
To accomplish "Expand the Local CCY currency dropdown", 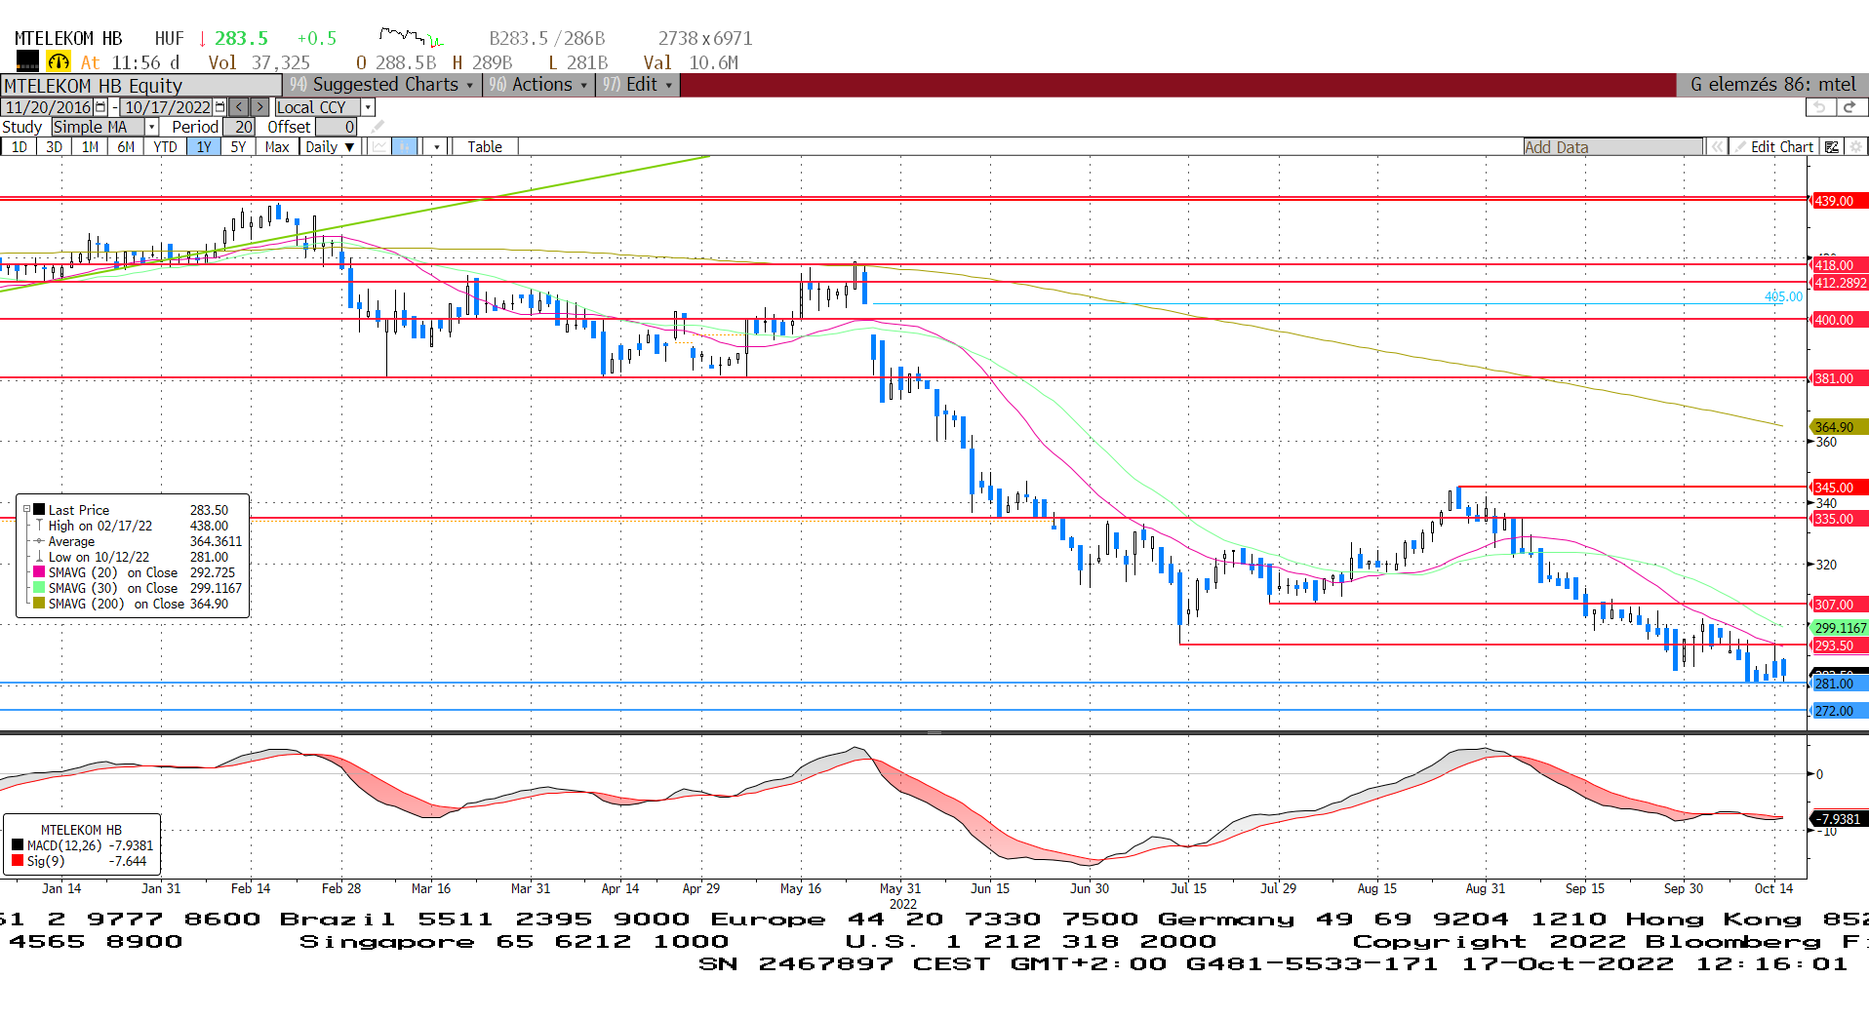I will click(x=368, y=107).
